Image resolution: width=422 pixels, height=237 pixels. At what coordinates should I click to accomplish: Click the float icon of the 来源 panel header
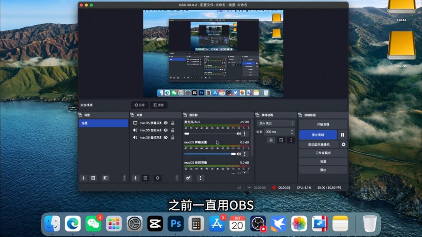pyautogui.click(x=132, y=115)
